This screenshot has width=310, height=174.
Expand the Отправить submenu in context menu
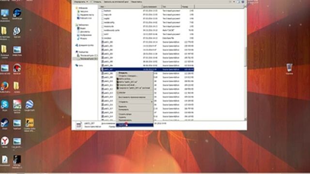[x=135, y=102]
